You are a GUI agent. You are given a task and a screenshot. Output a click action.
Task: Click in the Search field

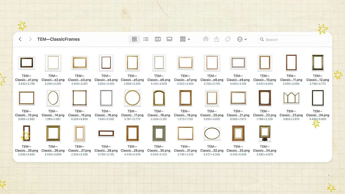click(296, 40)
